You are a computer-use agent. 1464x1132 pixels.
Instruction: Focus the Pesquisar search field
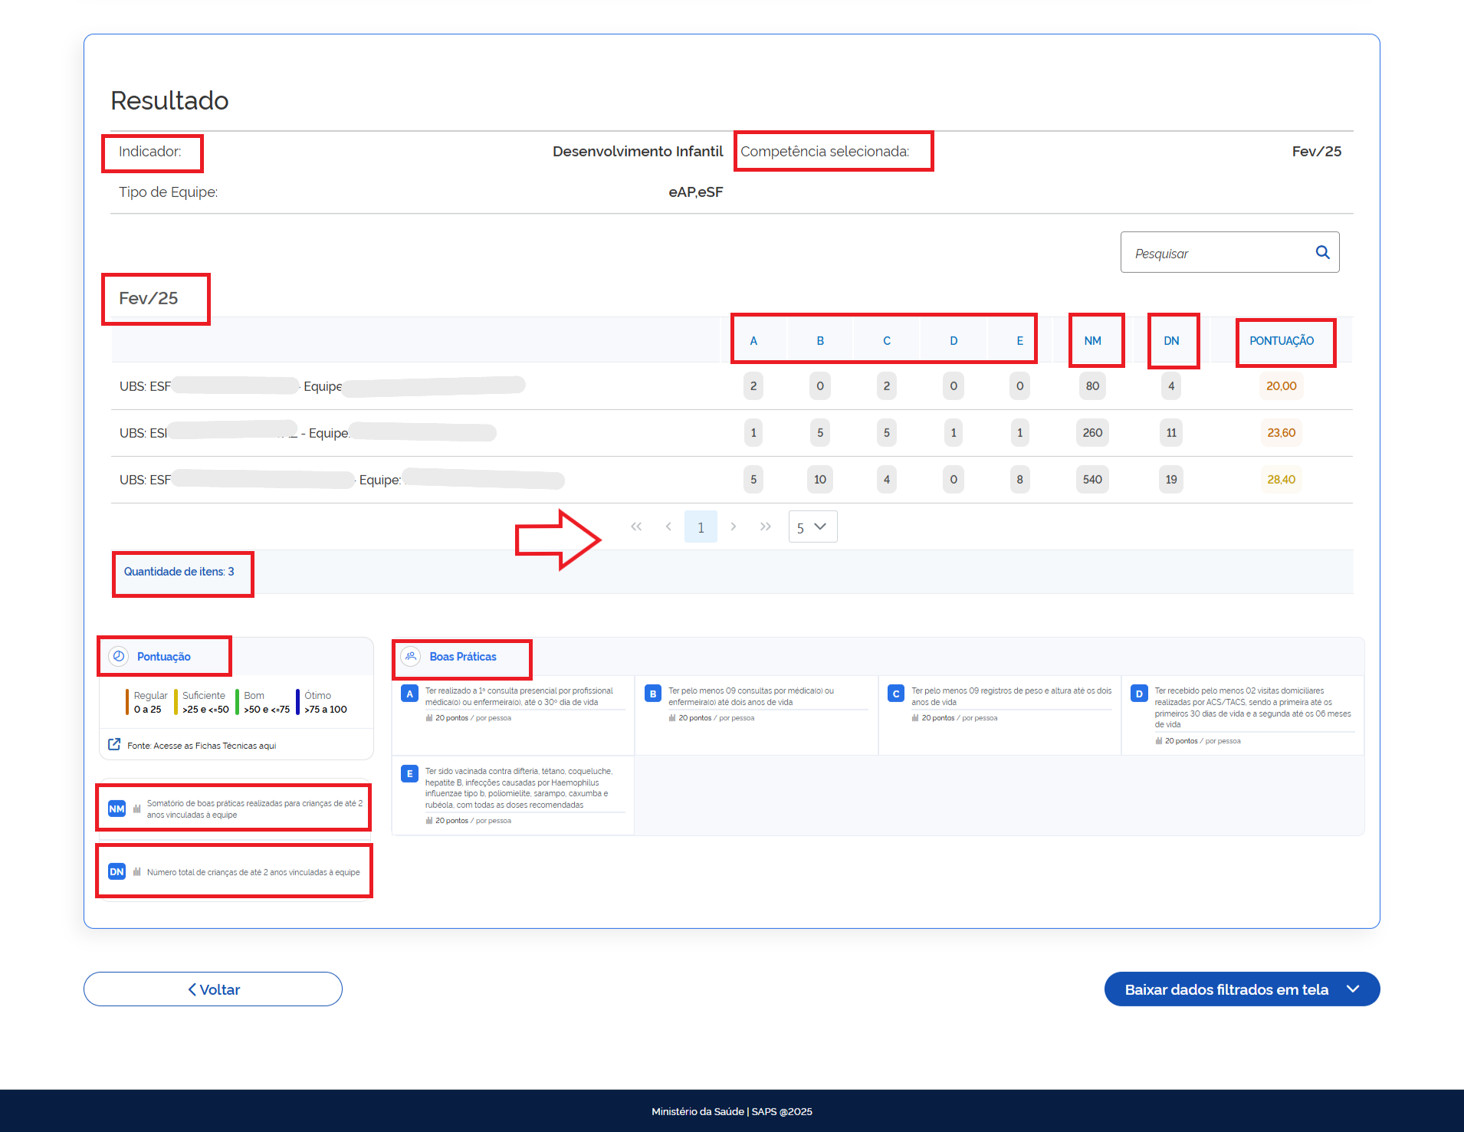coord(1219,253)
